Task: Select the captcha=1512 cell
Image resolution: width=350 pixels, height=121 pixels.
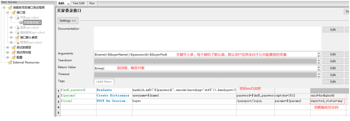Action: (292, 96)
